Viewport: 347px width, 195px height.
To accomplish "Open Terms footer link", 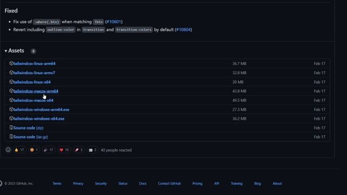I will (57, 184).
